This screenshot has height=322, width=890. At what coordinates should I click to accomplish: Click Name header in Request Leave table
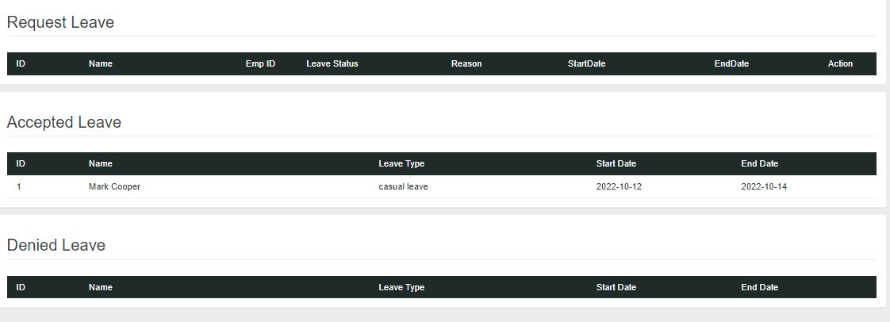coord(101,64)
